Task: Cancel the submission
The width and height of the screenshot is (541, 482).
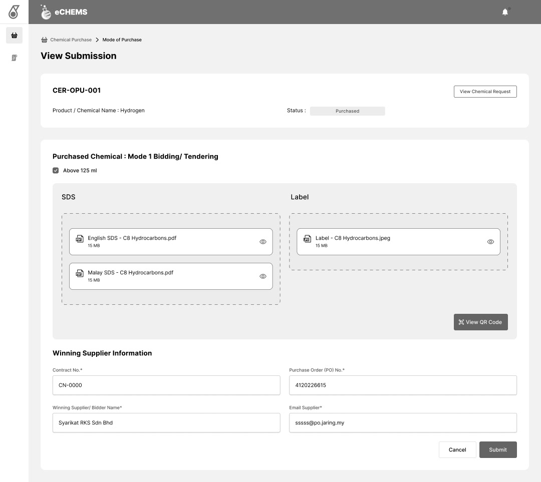Action: point(457,449)
